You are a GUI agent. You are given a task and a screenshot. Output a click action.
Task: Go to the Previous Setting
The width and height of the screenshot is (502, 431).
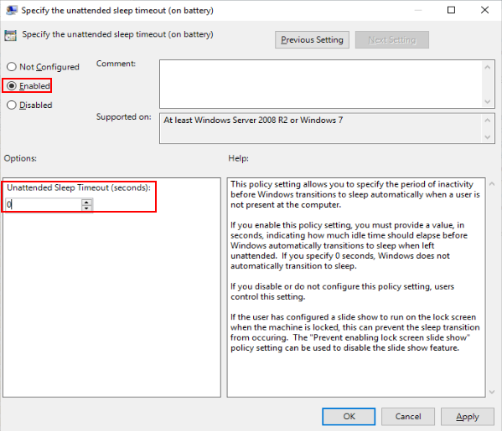[312, 39]
